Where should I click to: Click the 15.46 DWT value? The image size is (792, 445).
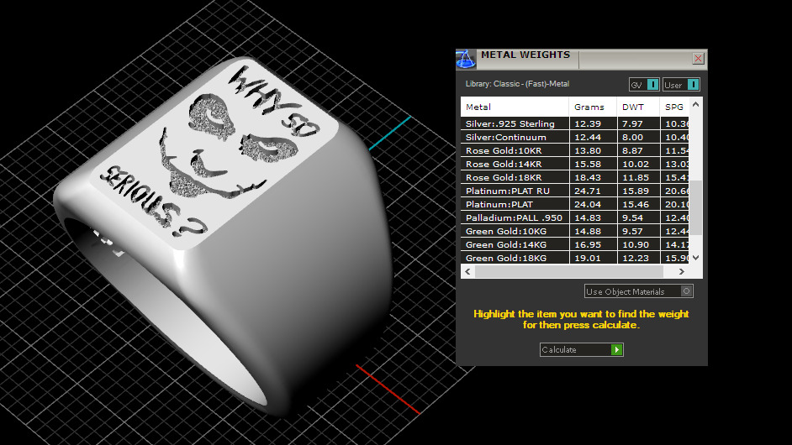[x=636, y=204]
